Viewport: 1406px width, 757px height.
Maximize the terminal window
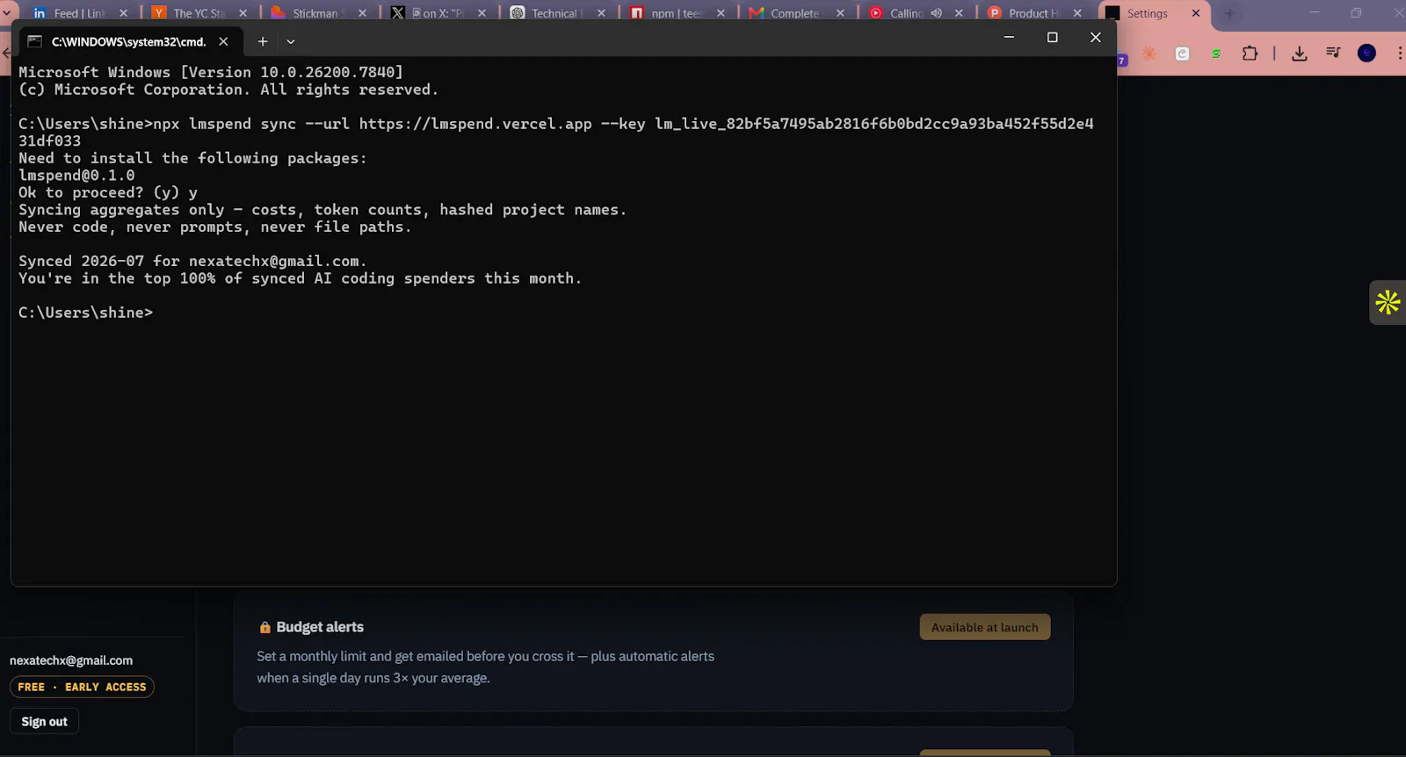tap(1052, 37)
